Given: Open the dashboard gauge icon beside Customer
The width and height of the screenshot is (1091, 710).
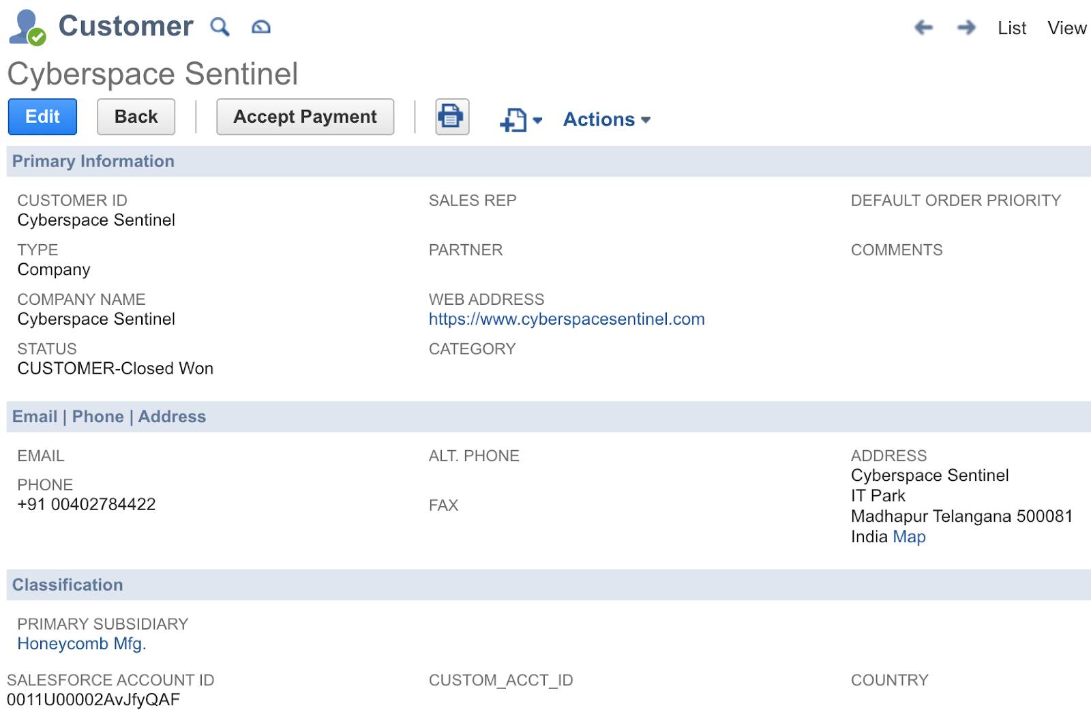Looking at the screenshot, I should click(261, 27).
